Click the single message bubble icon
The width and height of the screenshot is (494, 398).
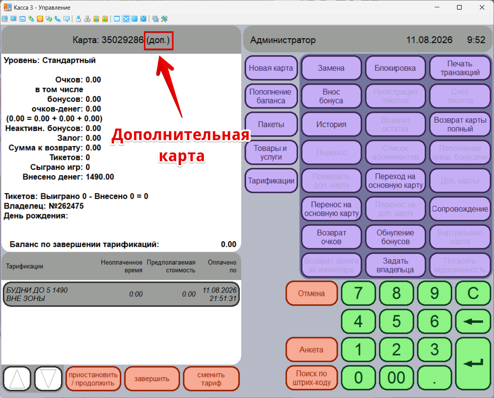pos(67,19)
